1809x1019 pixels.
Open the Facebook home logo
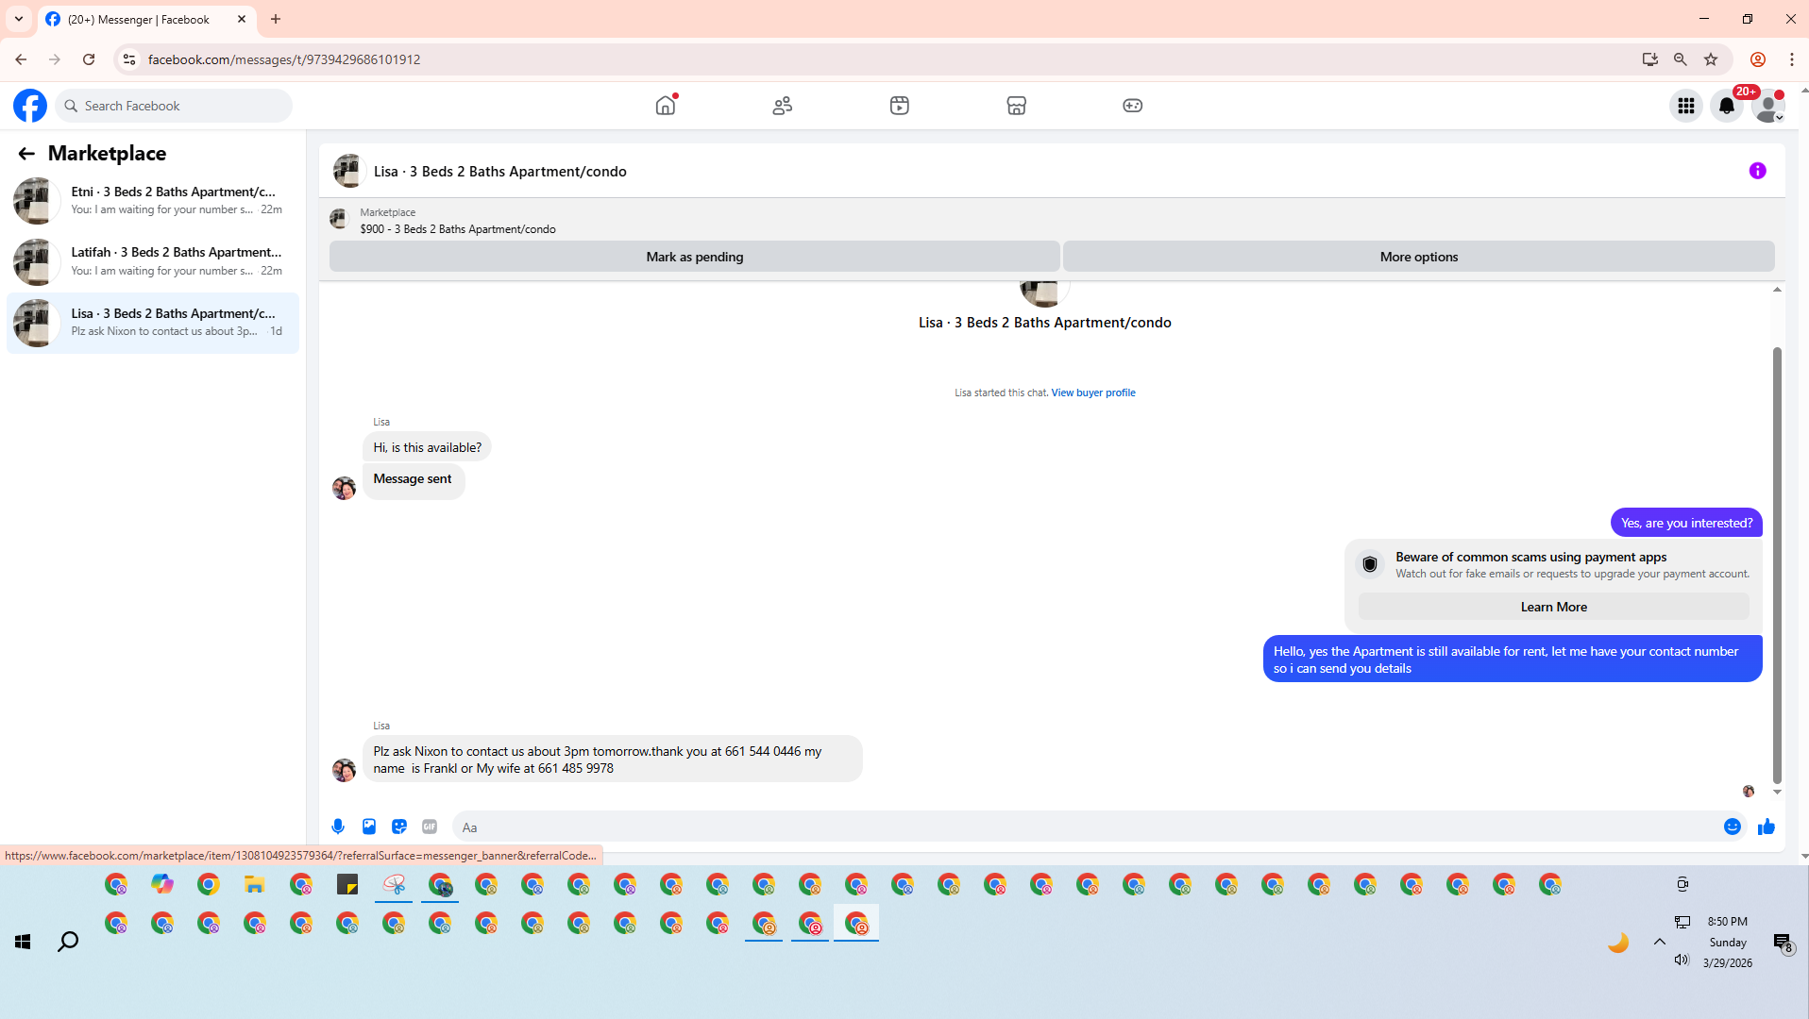pyautogui.click(x=30, y=106)
